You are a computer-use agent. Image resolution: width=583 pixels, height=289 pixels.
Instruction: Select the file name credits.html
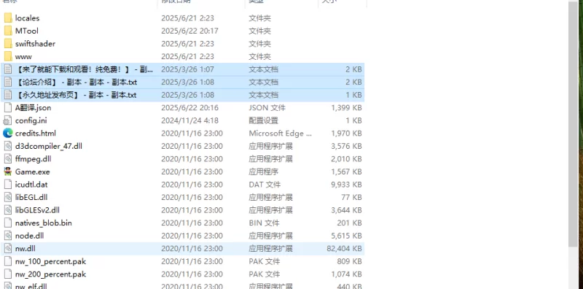pyautogui.click(x=36, y=133)
